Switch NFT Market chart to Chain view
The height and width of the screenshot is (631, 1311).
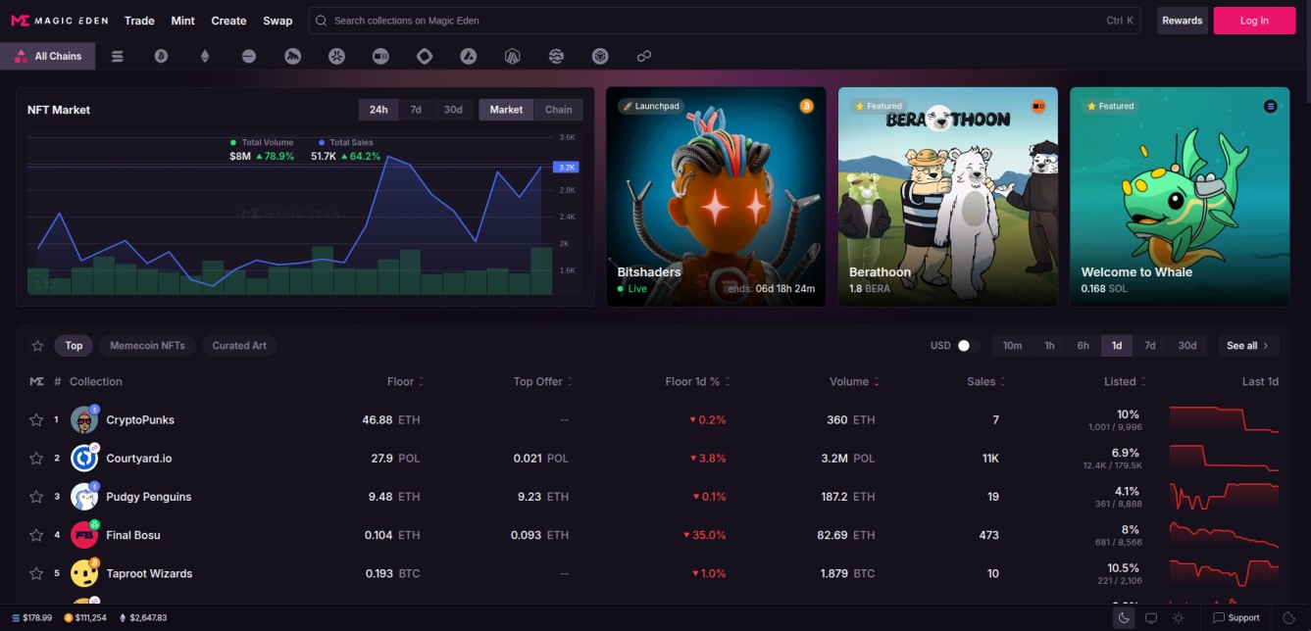click(559, 110)
